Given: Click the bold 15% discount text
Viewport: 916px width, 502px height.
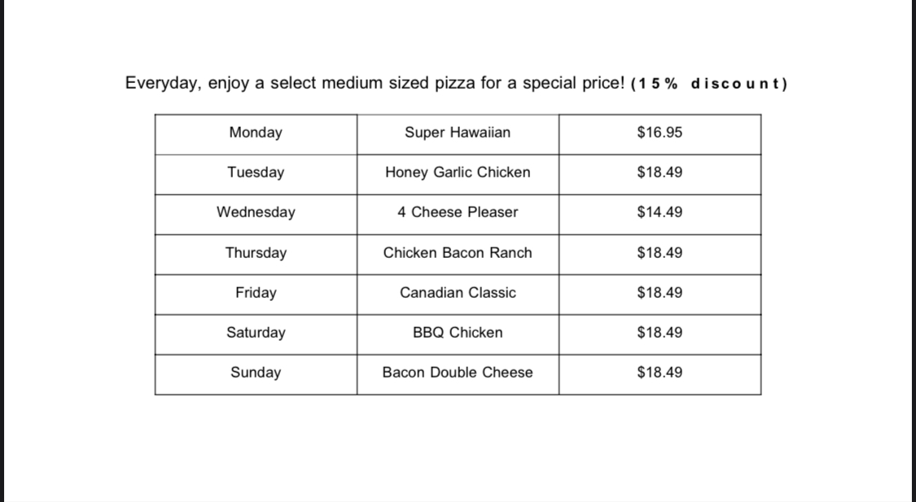Looking at the screenshot, I should (x=709, y=84).
